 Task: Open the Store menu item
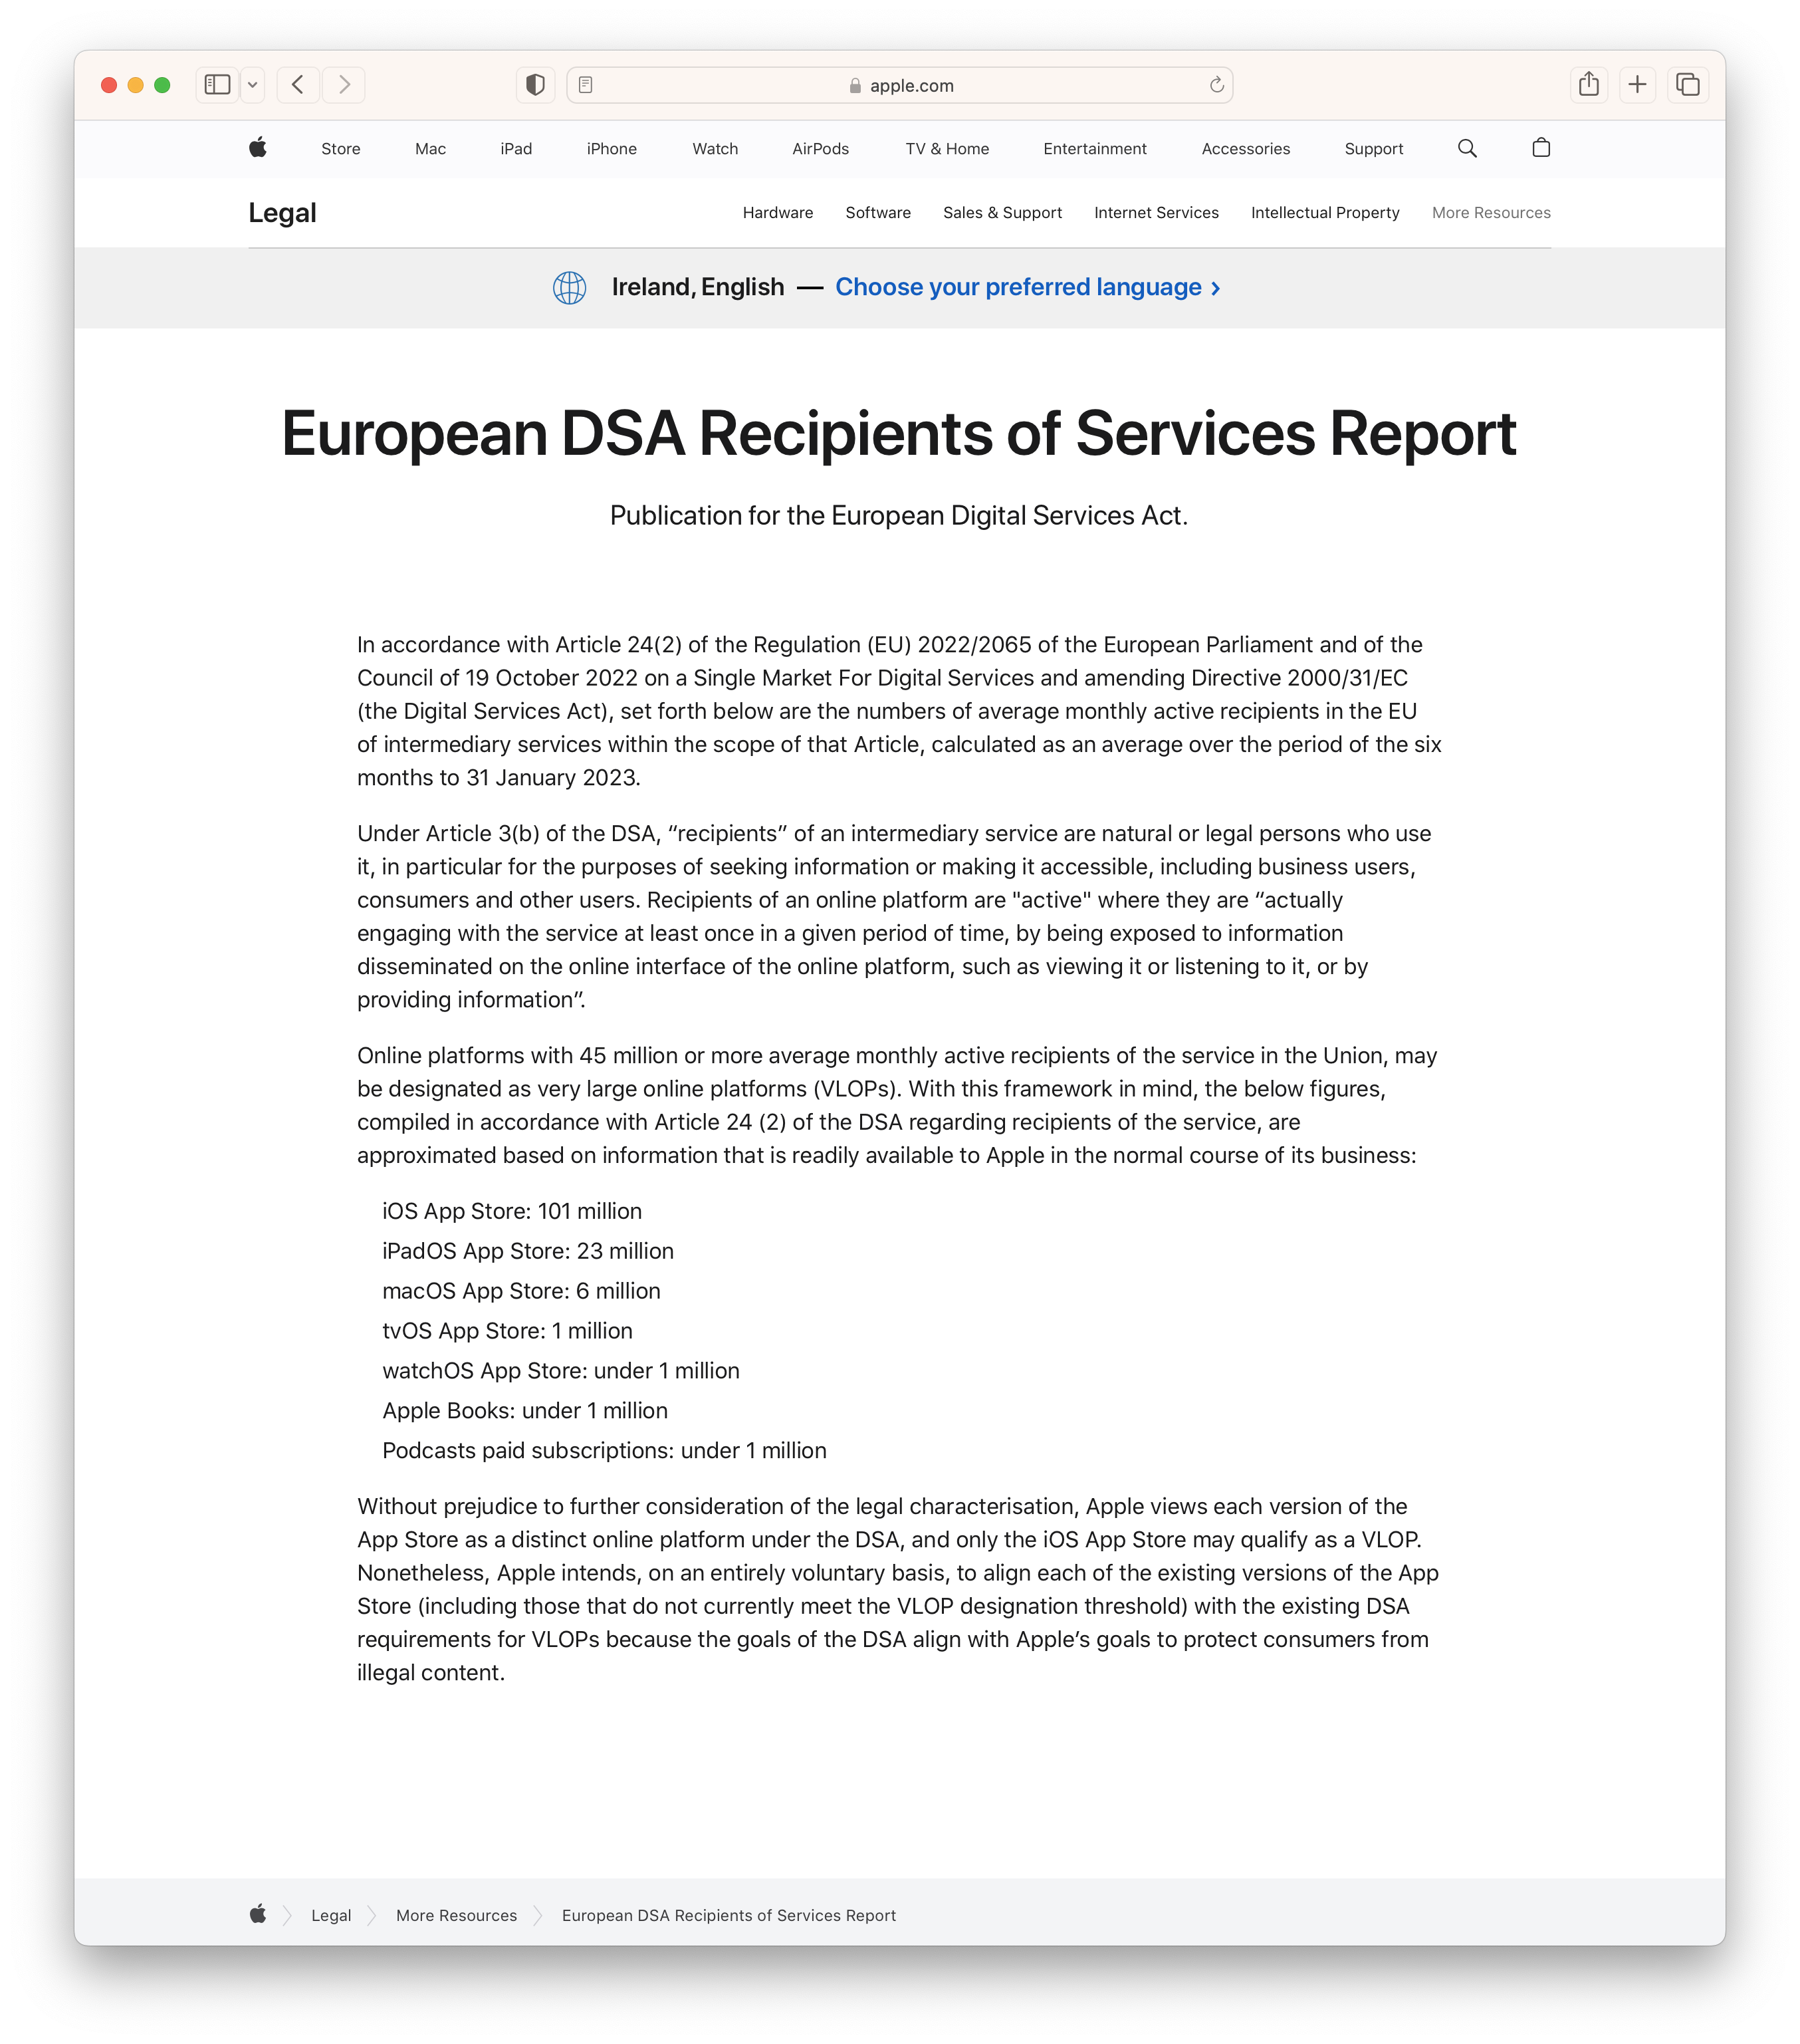(x=341, y=149)
